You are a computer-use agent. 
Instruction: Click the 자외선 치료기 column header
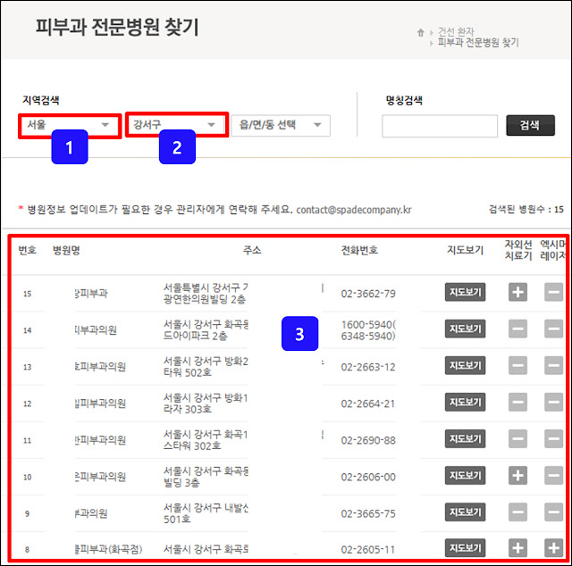[x=518, y=250]
